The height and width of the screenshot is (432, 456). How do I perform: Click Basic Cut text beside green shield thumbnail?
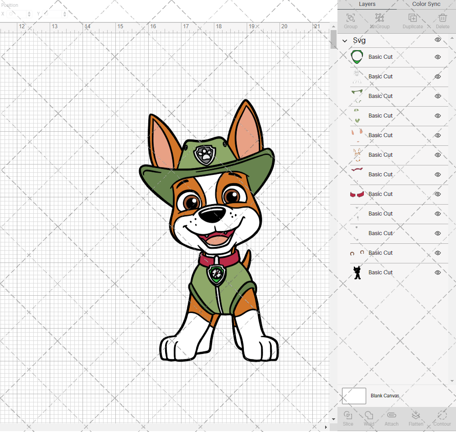coord(380,57)
